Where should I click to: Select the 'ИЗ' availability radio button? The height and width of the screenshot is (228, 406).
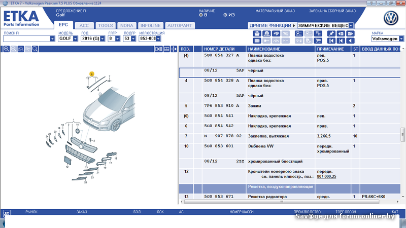[x=225, y=15]
